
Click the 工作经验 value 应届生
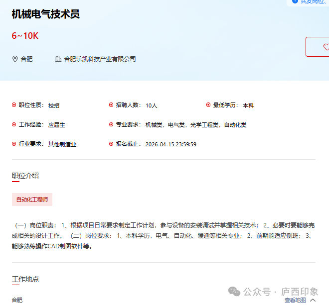57,125
